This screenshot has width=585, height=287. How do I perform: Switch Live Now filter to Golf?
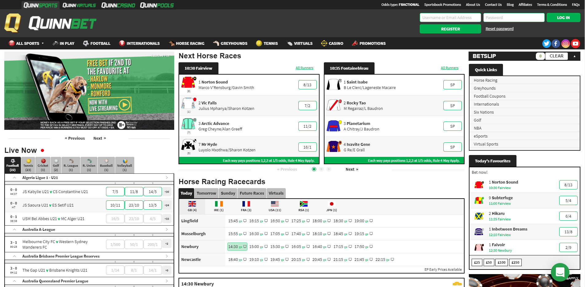click(x=56, y=165)
